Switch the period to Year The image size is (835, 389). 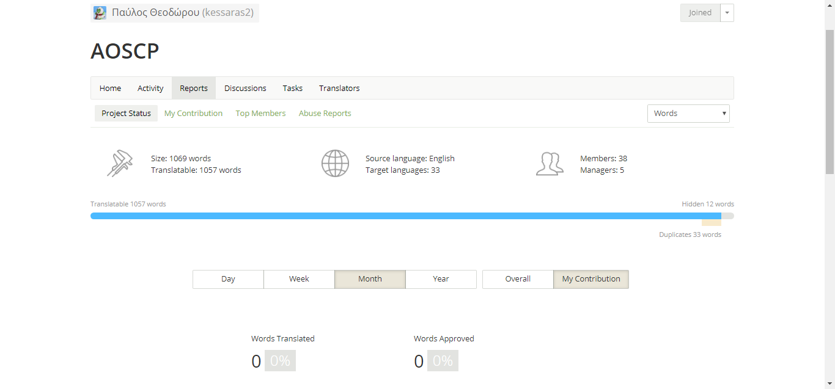[441, 279]
